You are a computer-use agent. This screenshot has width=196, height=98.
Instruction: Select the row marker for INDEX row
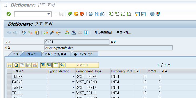pyautogui.click(x=9, y=77)
